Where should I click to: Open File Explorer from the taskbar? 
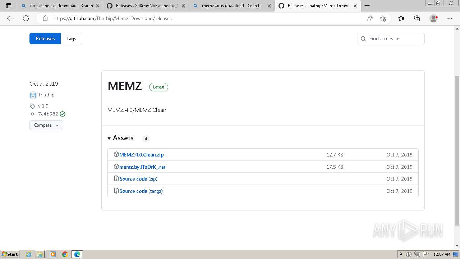(40, 254)
